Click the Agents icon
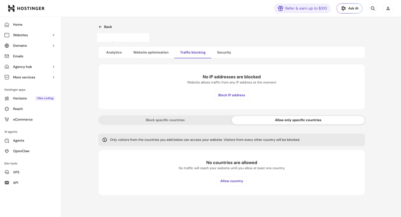The height and width of the screenshot is (217, 401). (7, 140)
